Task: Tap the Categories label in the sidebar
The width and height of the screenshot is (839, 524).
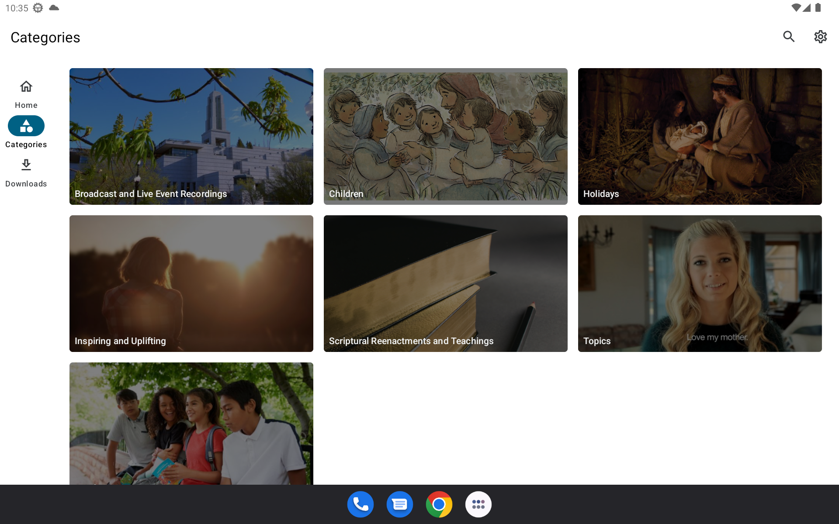Action: [26, 145]
